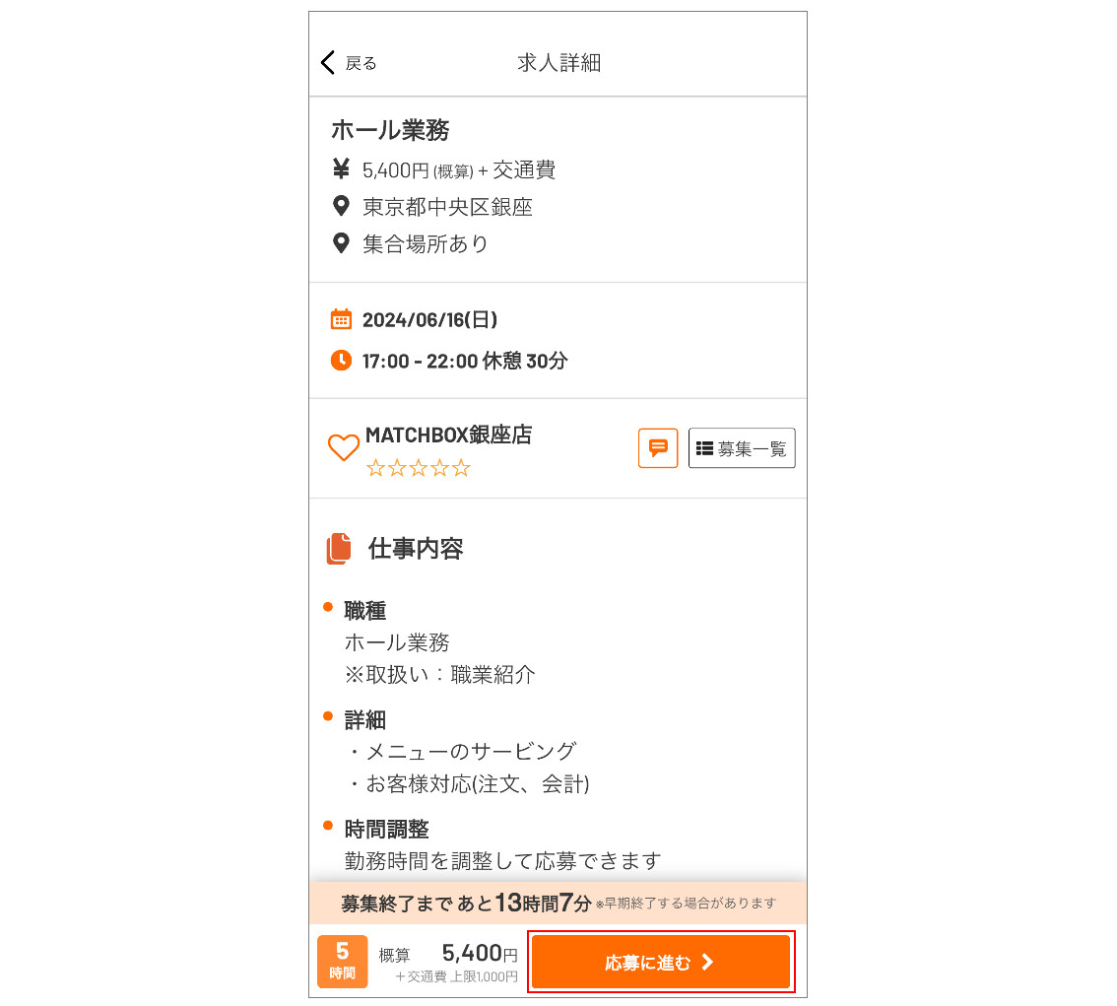Click the 集合場所あり map pin icon

click(x=341, y=243)
